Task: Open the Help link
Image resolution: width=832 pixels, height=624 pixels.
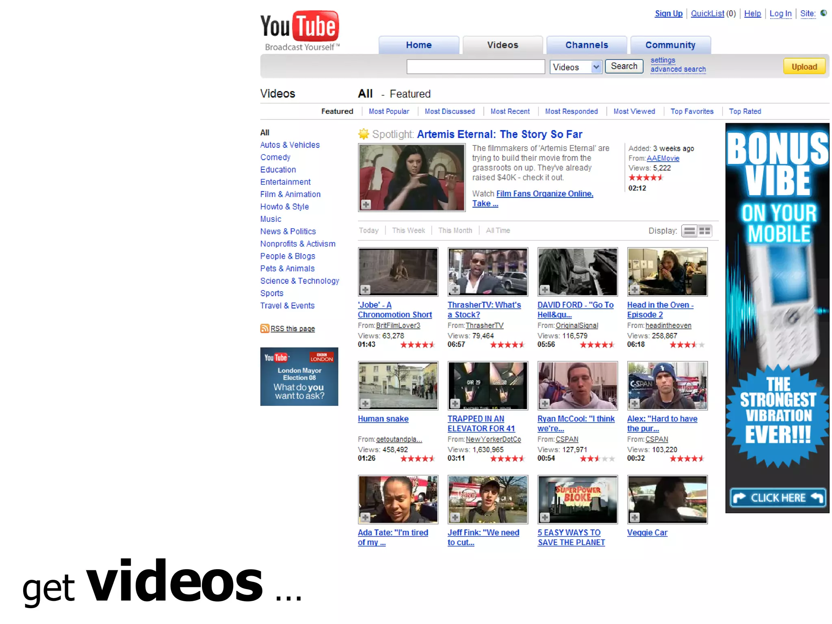Action: [752, 13]
